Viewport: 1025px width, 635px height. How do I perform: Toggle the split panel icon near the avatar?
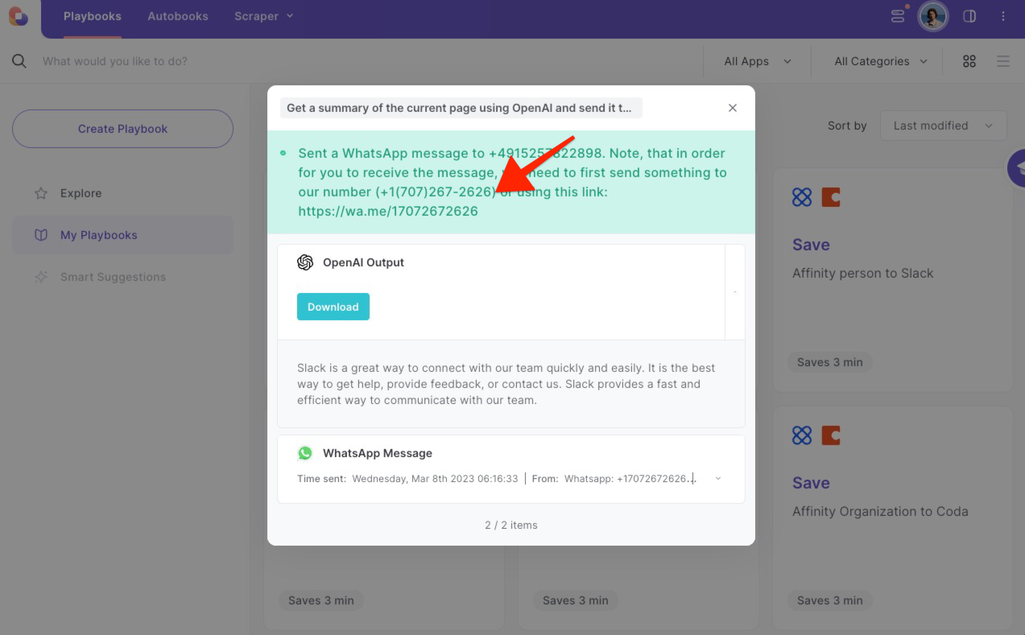tap(969, 16)
